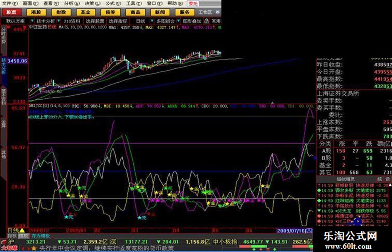Expand the 日线 period dropdown arrow
Viewport: 392px width, 252px height.
pyautogui.click(x=151, y=21)
